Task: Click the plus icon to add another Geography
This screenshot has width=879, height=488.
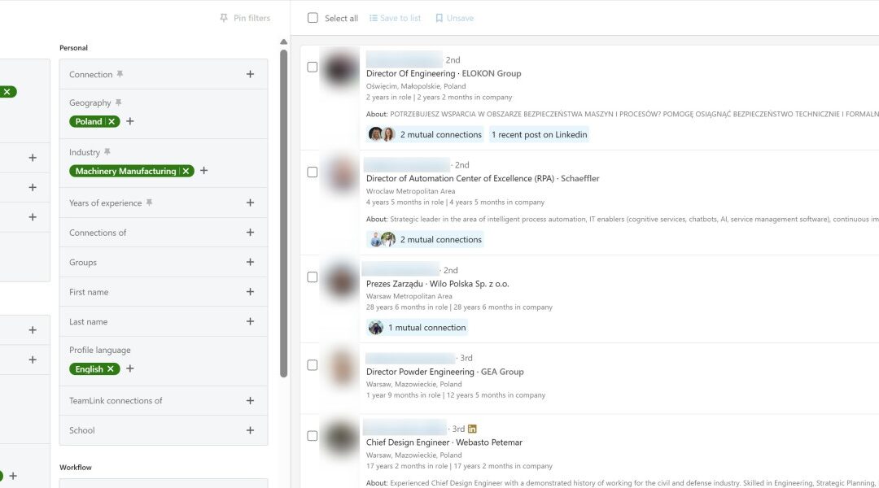Action: (x=129, y=120)
